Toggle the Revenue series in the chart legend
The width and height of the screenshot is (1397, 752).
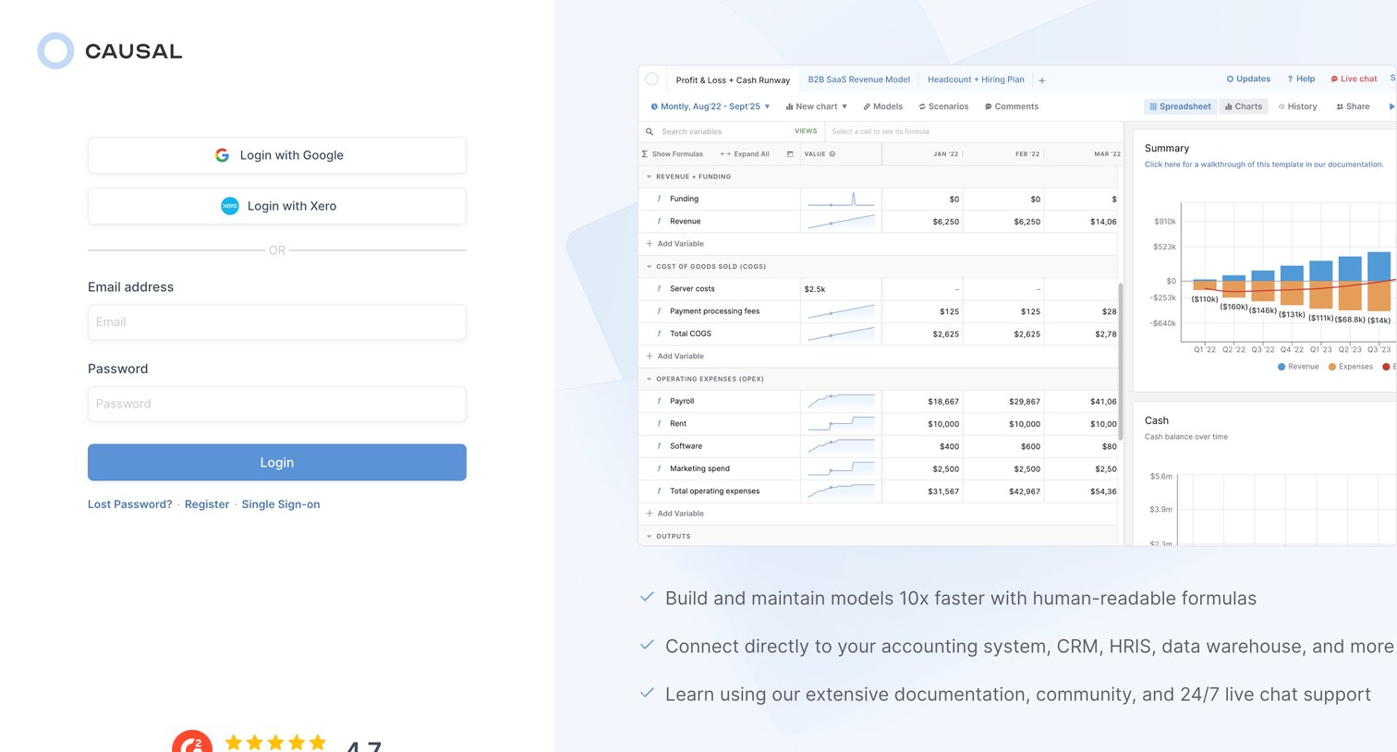1298,367
